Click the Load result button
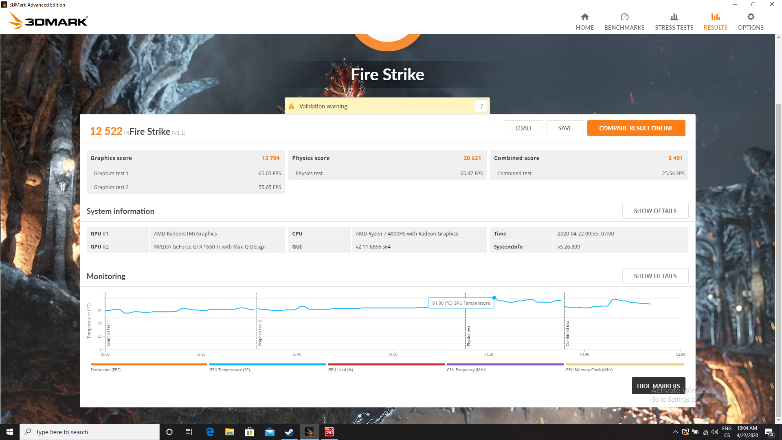Image resolution: width=782 pixels, height=440 pixels. coord(523,128)
